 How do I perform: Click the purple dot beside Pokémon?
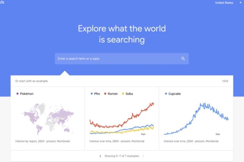click(x=17, y=94)
